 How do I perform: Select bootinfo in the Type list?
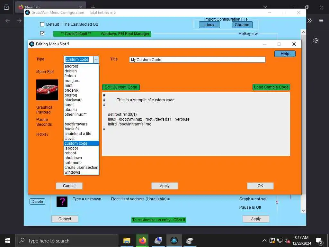pos(81,129)
